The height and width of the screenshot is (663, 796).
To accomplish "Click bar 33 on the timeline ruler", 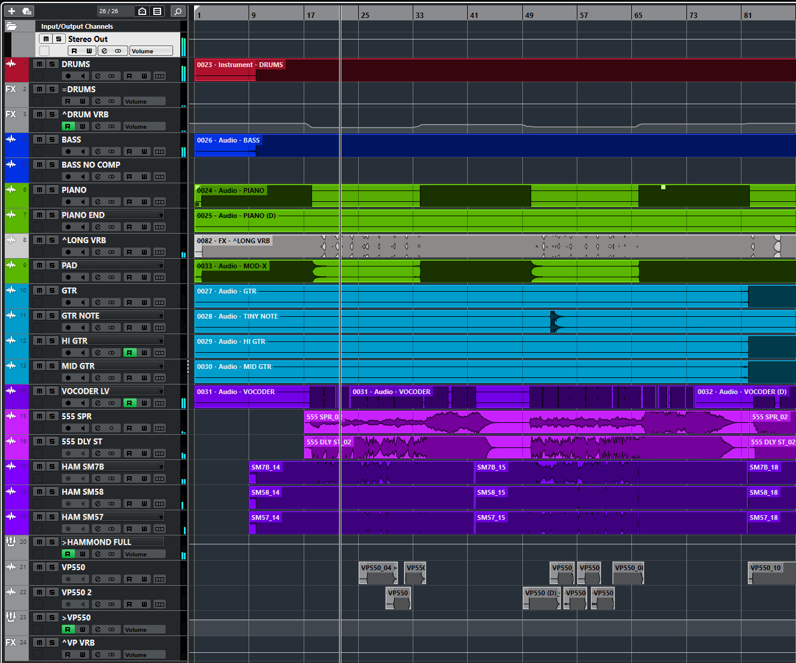I will [419, 15].
